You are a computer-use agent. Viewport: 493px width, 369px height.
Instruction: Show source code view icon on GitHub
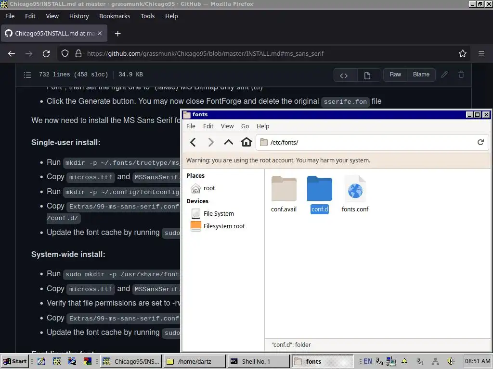[344, 75]
